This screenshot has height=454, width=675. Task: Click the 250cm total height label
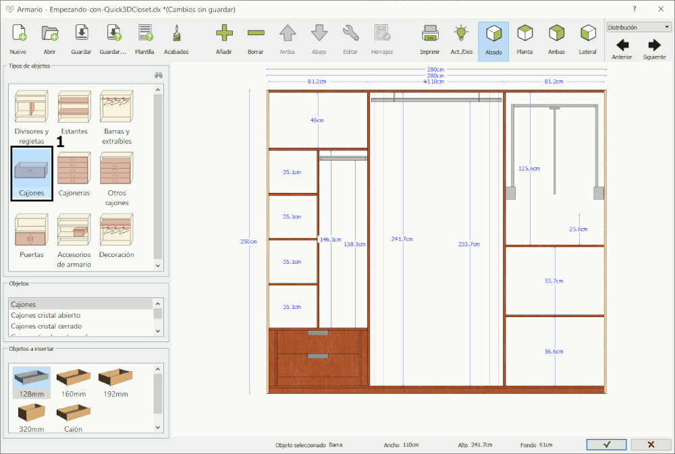pyautogui.click(x=248, y=242)
